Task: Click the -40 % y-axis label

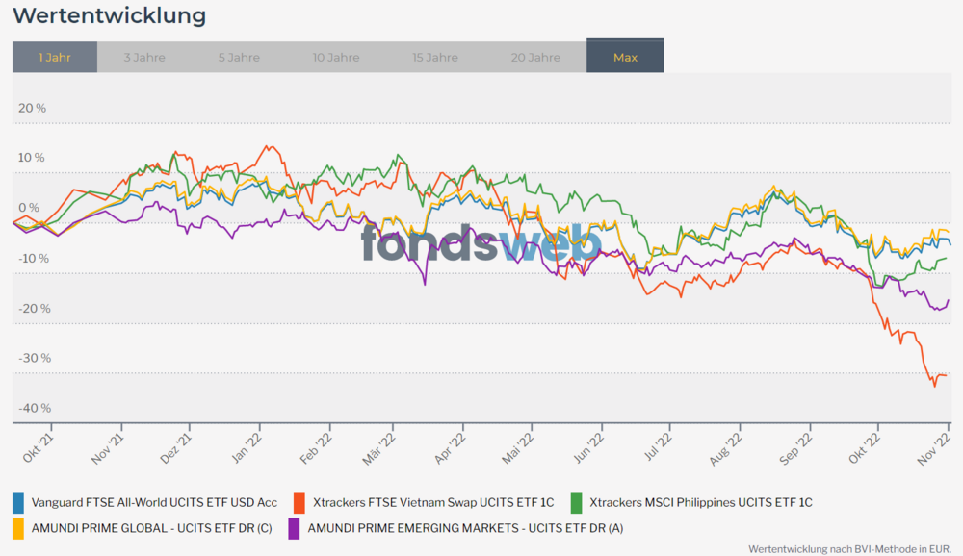Action: (x=35, y=408)
